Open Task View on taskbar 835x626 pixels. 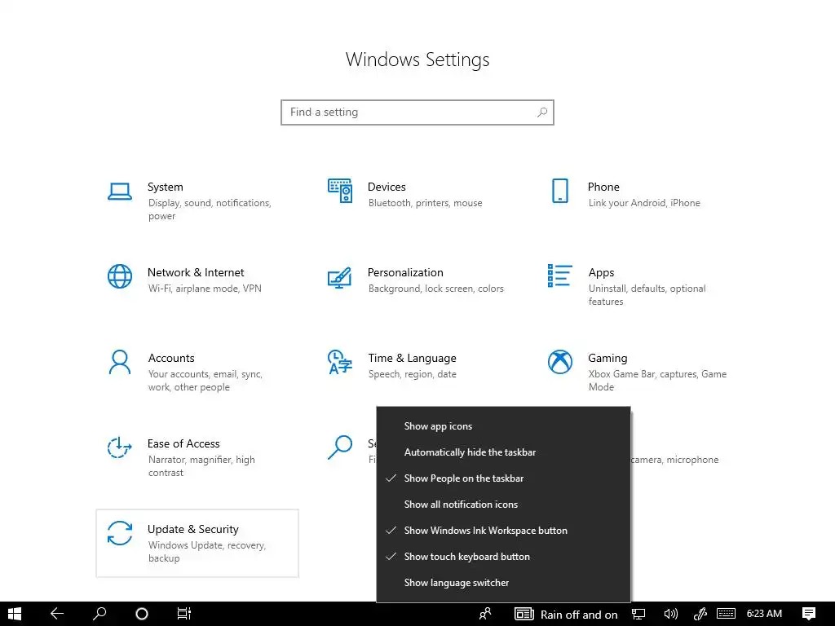coord(183,614)
